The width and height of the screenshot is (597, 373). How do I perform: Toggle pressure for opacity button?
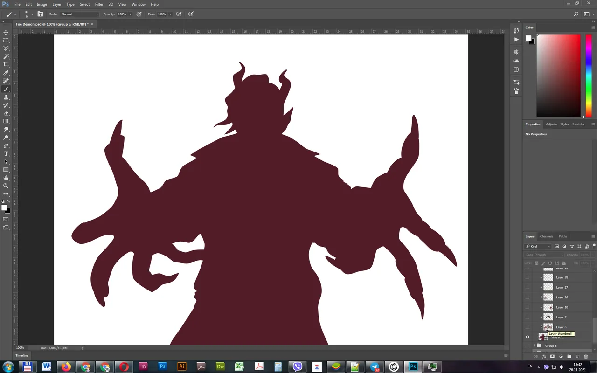point(139,14)
